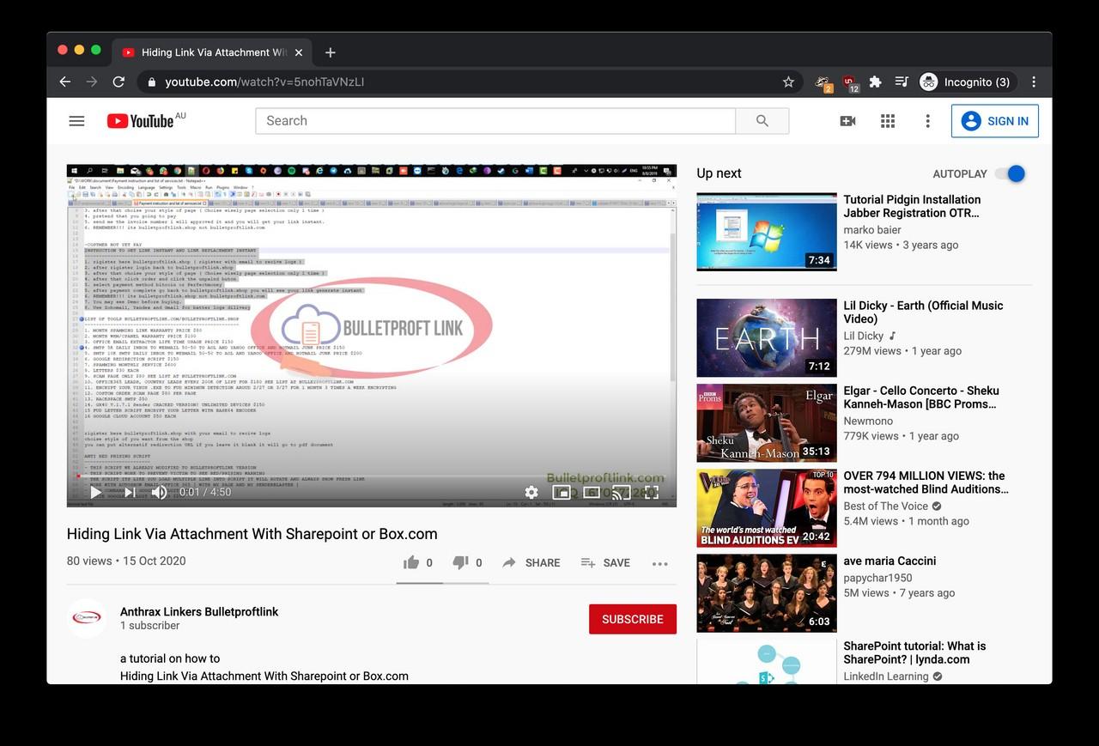Click the address bar URL youtube.com/watch
This screenshot has height=746, width=1099.
point(264,82)
